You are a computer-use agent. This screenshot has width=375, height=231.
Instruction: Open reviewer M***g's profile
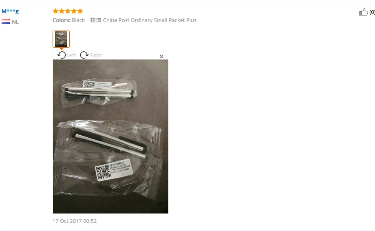pyautogui.click(x=10, y=11)
